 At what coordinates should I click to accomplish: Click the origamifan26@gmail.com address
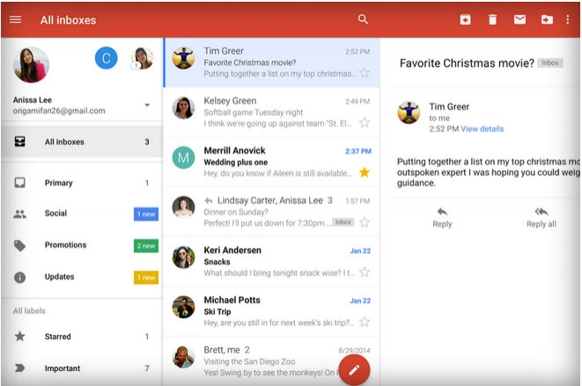click(x=59, y=111)
